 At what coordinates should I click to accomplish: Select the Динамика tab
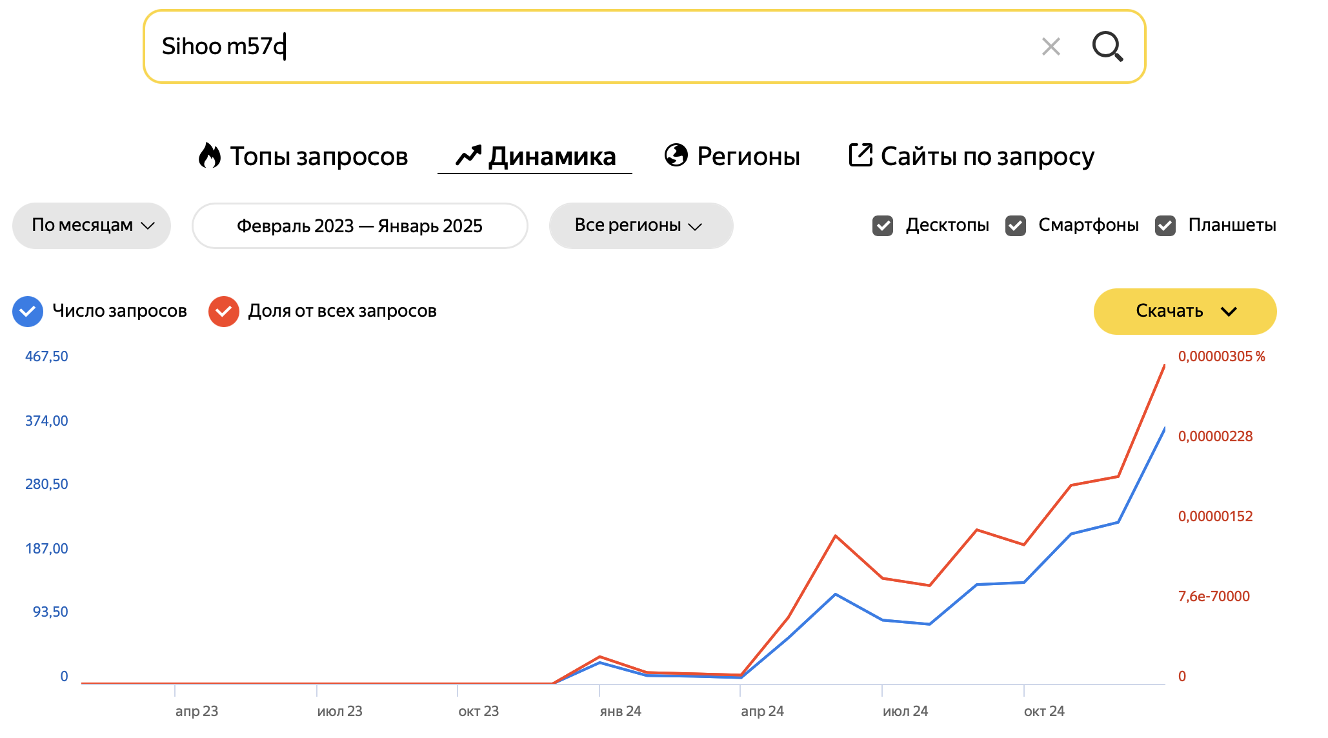click(x=536, y=156)
